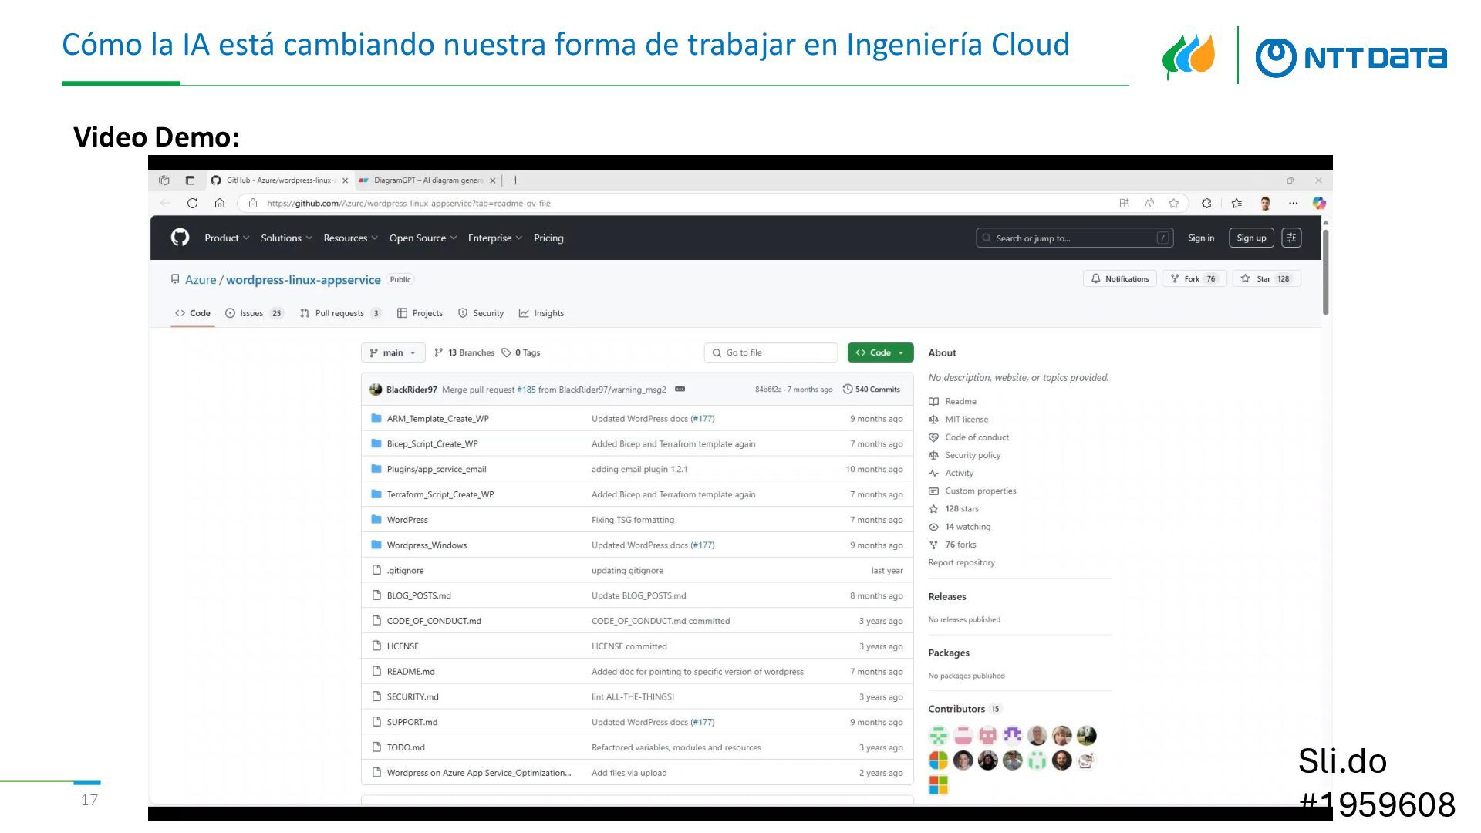Expand Open Source menu
The image size is (1481, 833).
(423, 238)
